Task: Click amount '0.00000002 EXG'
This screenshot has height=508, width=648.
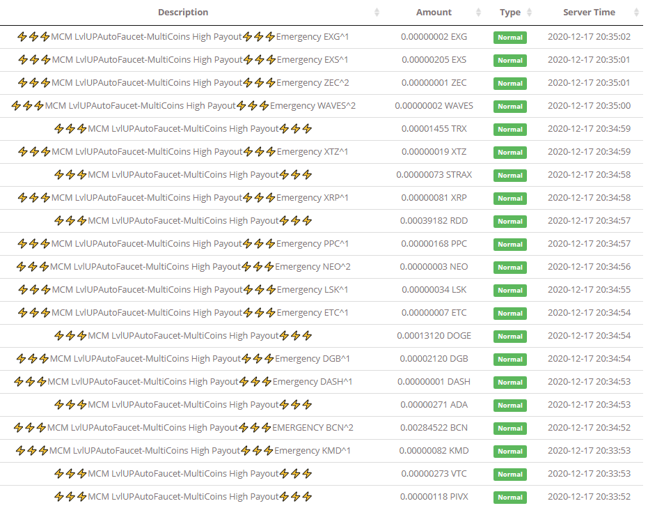Action: point(434,37)
